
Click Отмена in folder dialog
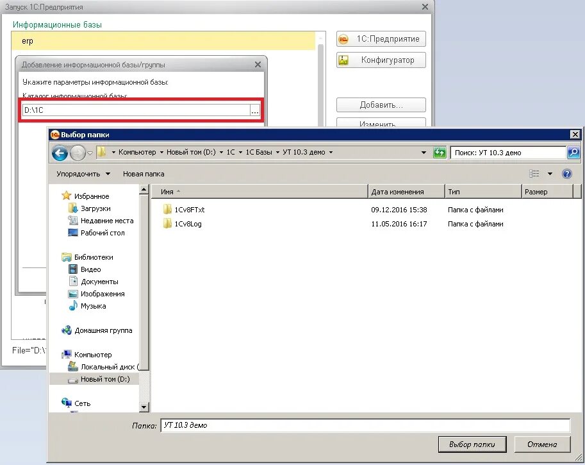pos(542,444)
